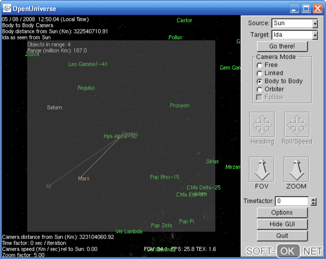This screenshot has height=259, width=326.
Task: Click the Pup Rho-15 star label
Action: 165,177
